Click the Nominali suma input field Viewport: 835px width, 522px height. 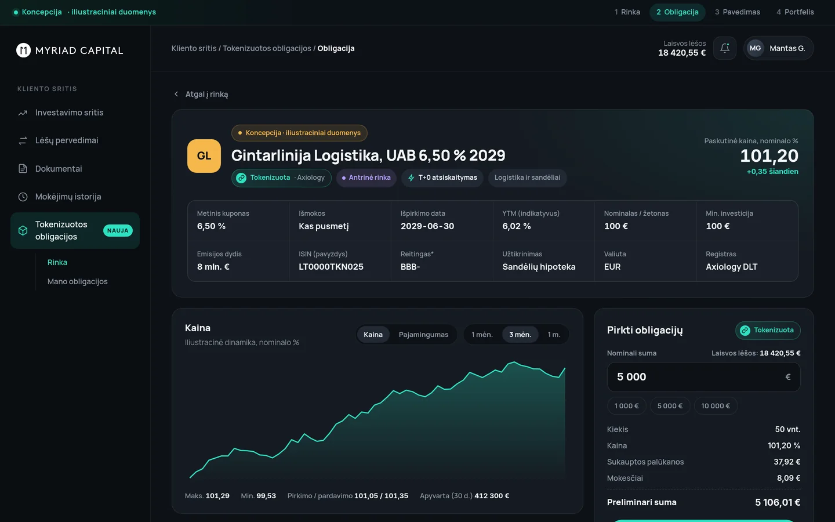[703, 377]
